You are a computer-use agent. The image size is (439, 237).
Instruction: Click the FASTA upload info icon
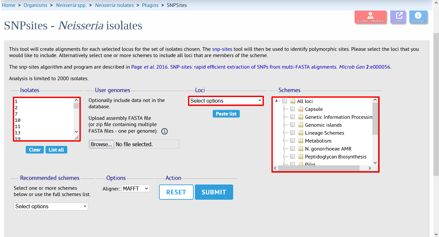pyautogui.click(x=165, y=131)
